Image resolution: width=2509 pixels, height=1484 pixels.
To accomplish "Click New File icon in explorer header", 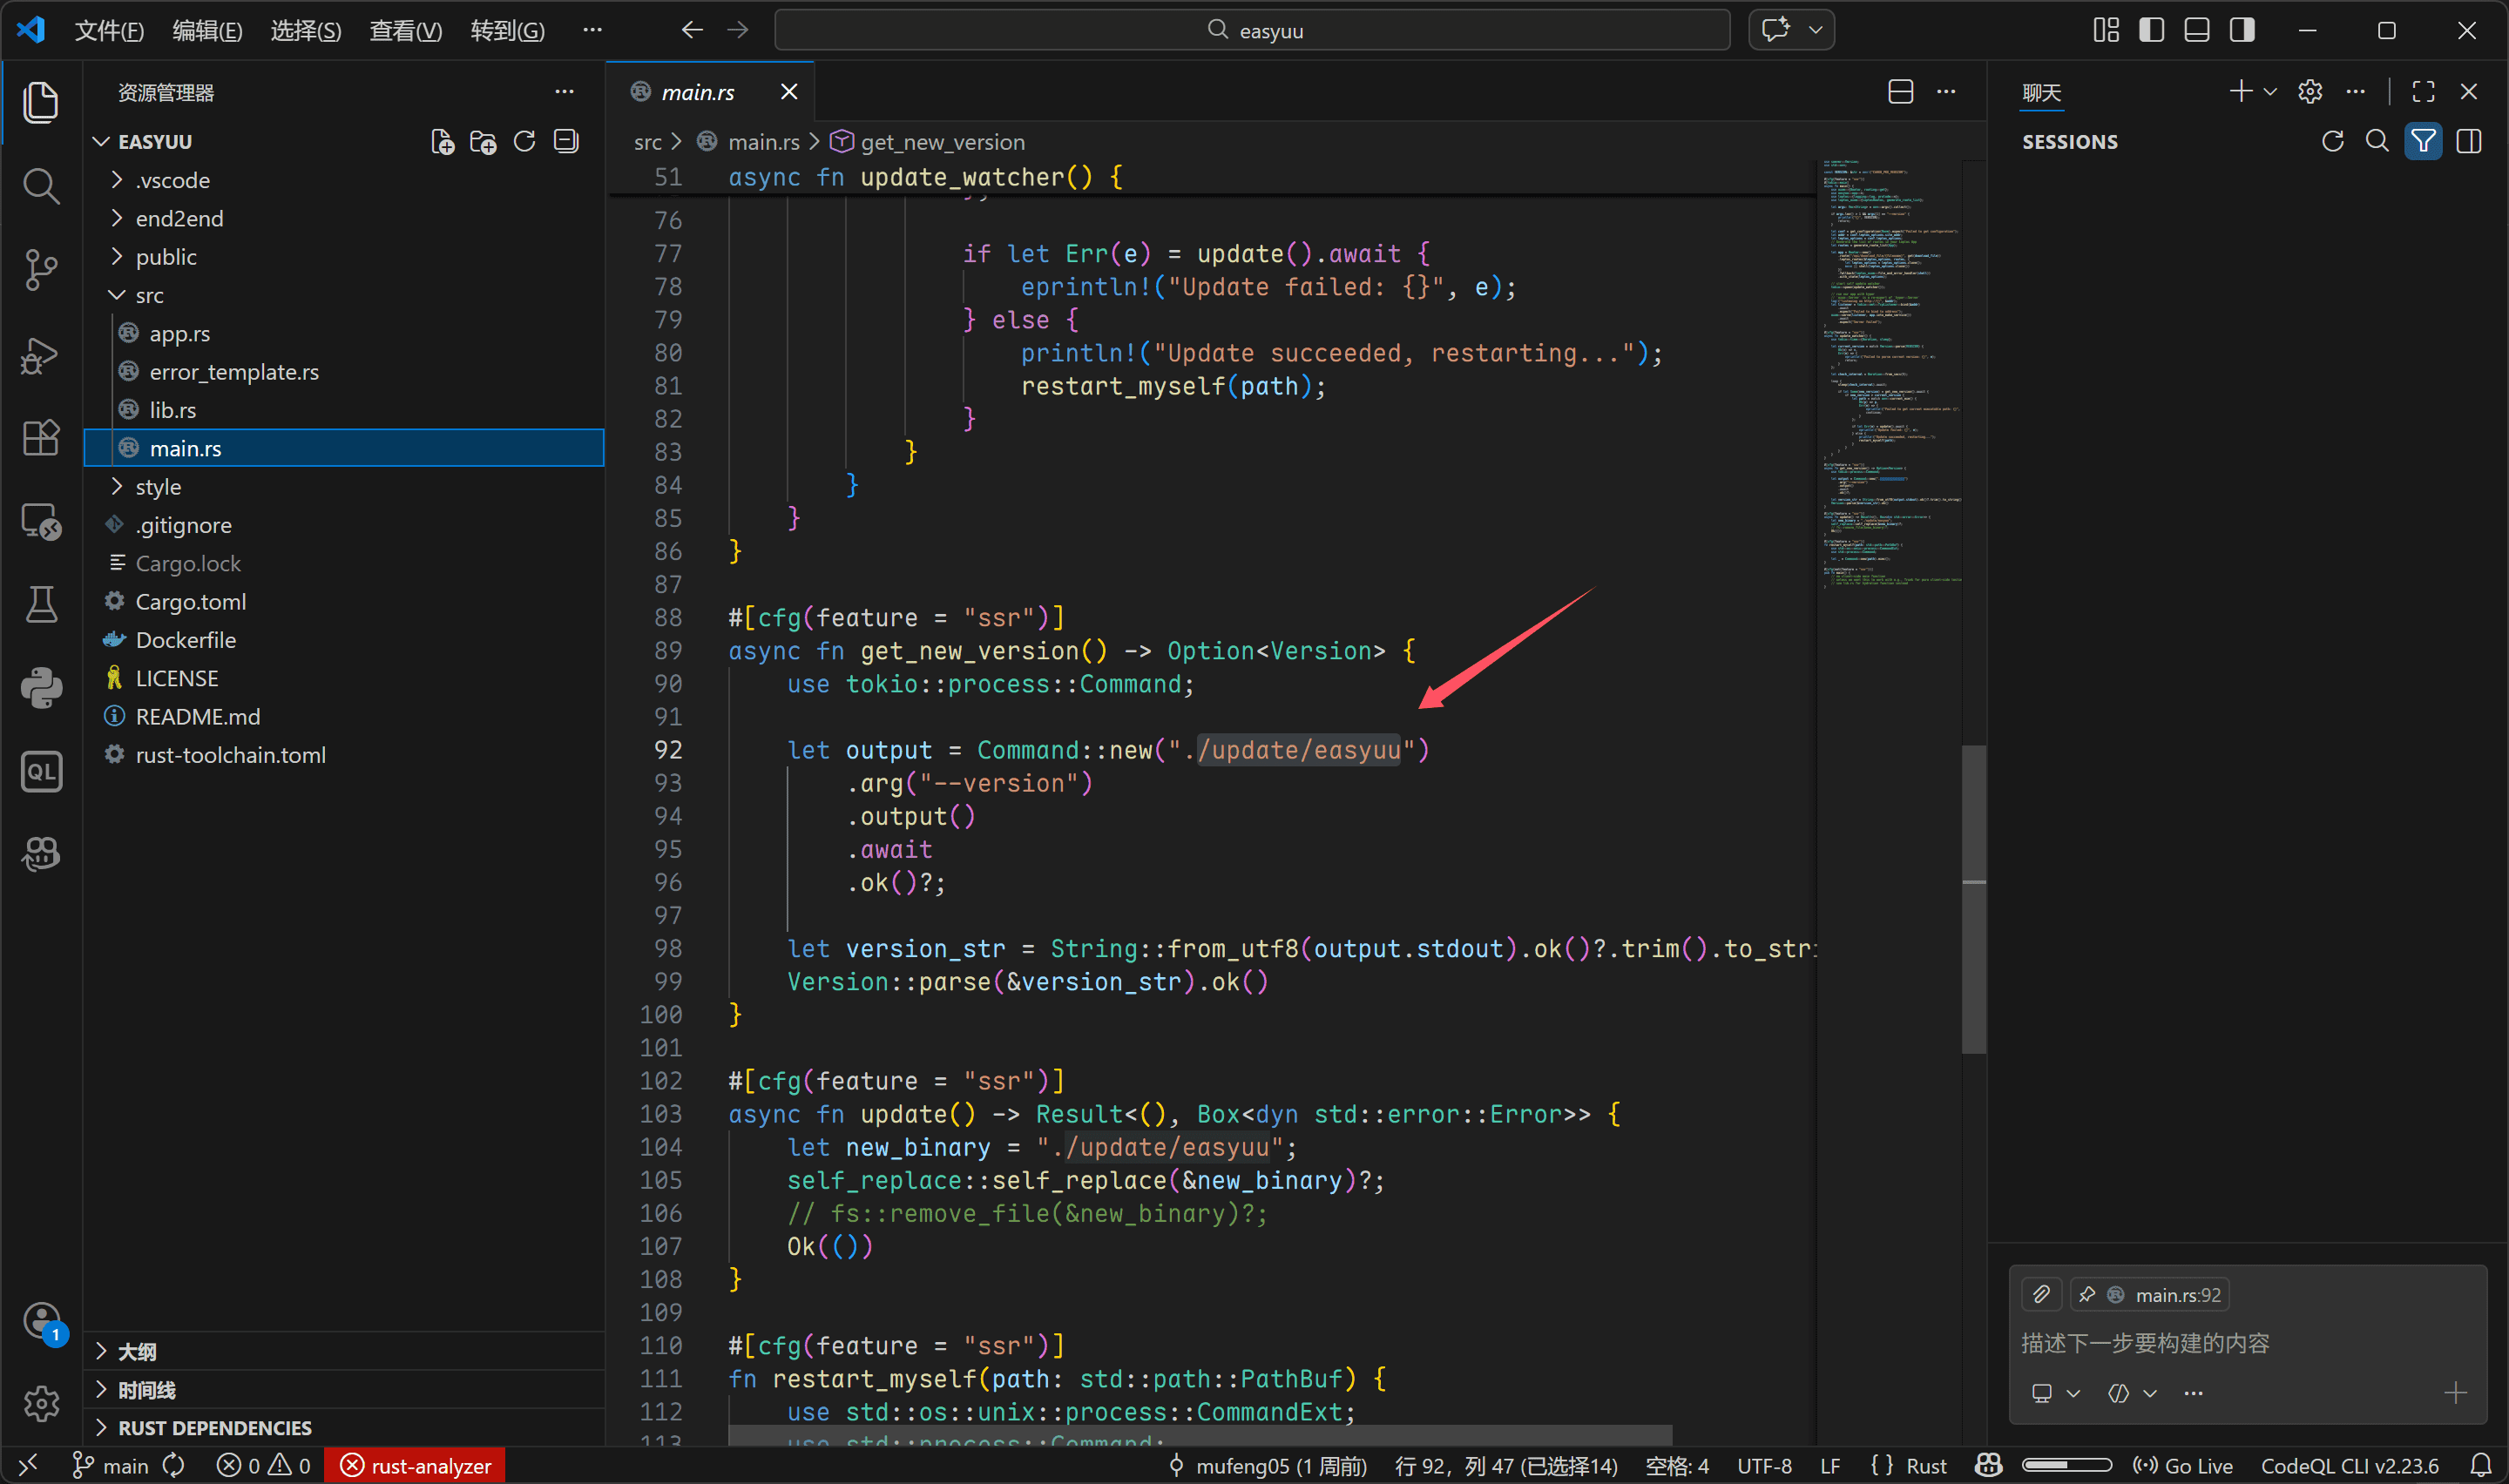I will click(442, 142).
